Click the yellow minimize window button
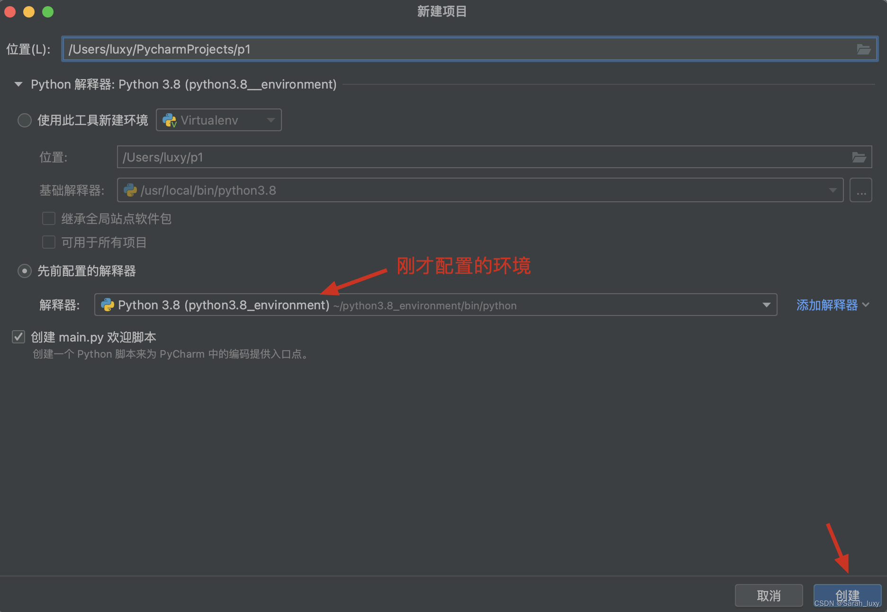887x612 pixels. (29, 12)
